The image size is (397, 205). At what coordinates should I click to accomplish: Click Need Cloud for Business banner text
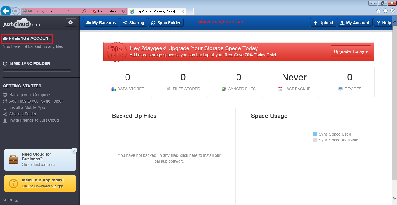[x=36, y=157]
